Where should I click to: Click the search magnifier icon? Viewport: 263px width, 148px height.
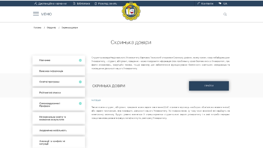[x=225, y=14]
